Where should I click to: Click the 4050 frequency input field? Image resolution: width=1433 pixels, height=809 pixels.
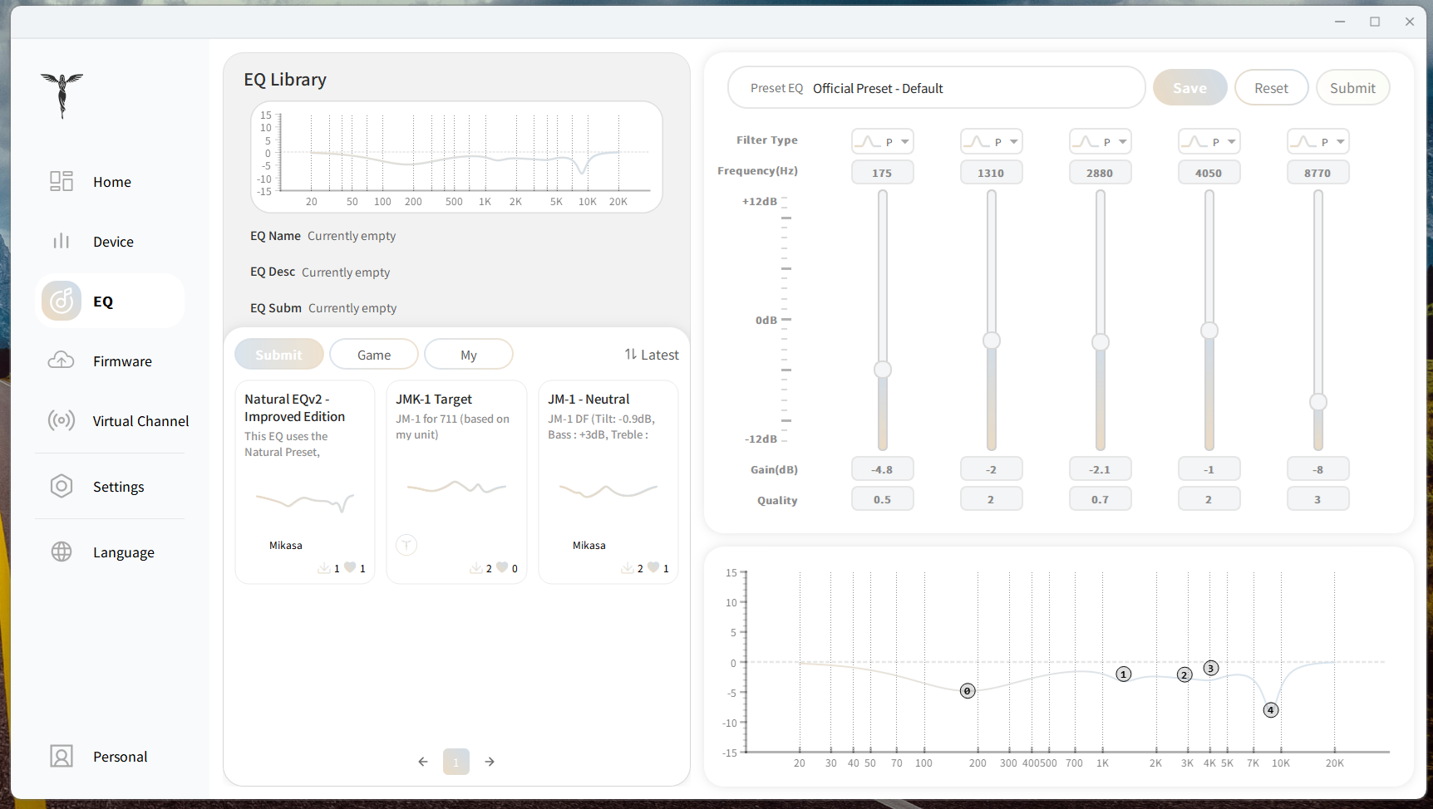click(1209, 173)
